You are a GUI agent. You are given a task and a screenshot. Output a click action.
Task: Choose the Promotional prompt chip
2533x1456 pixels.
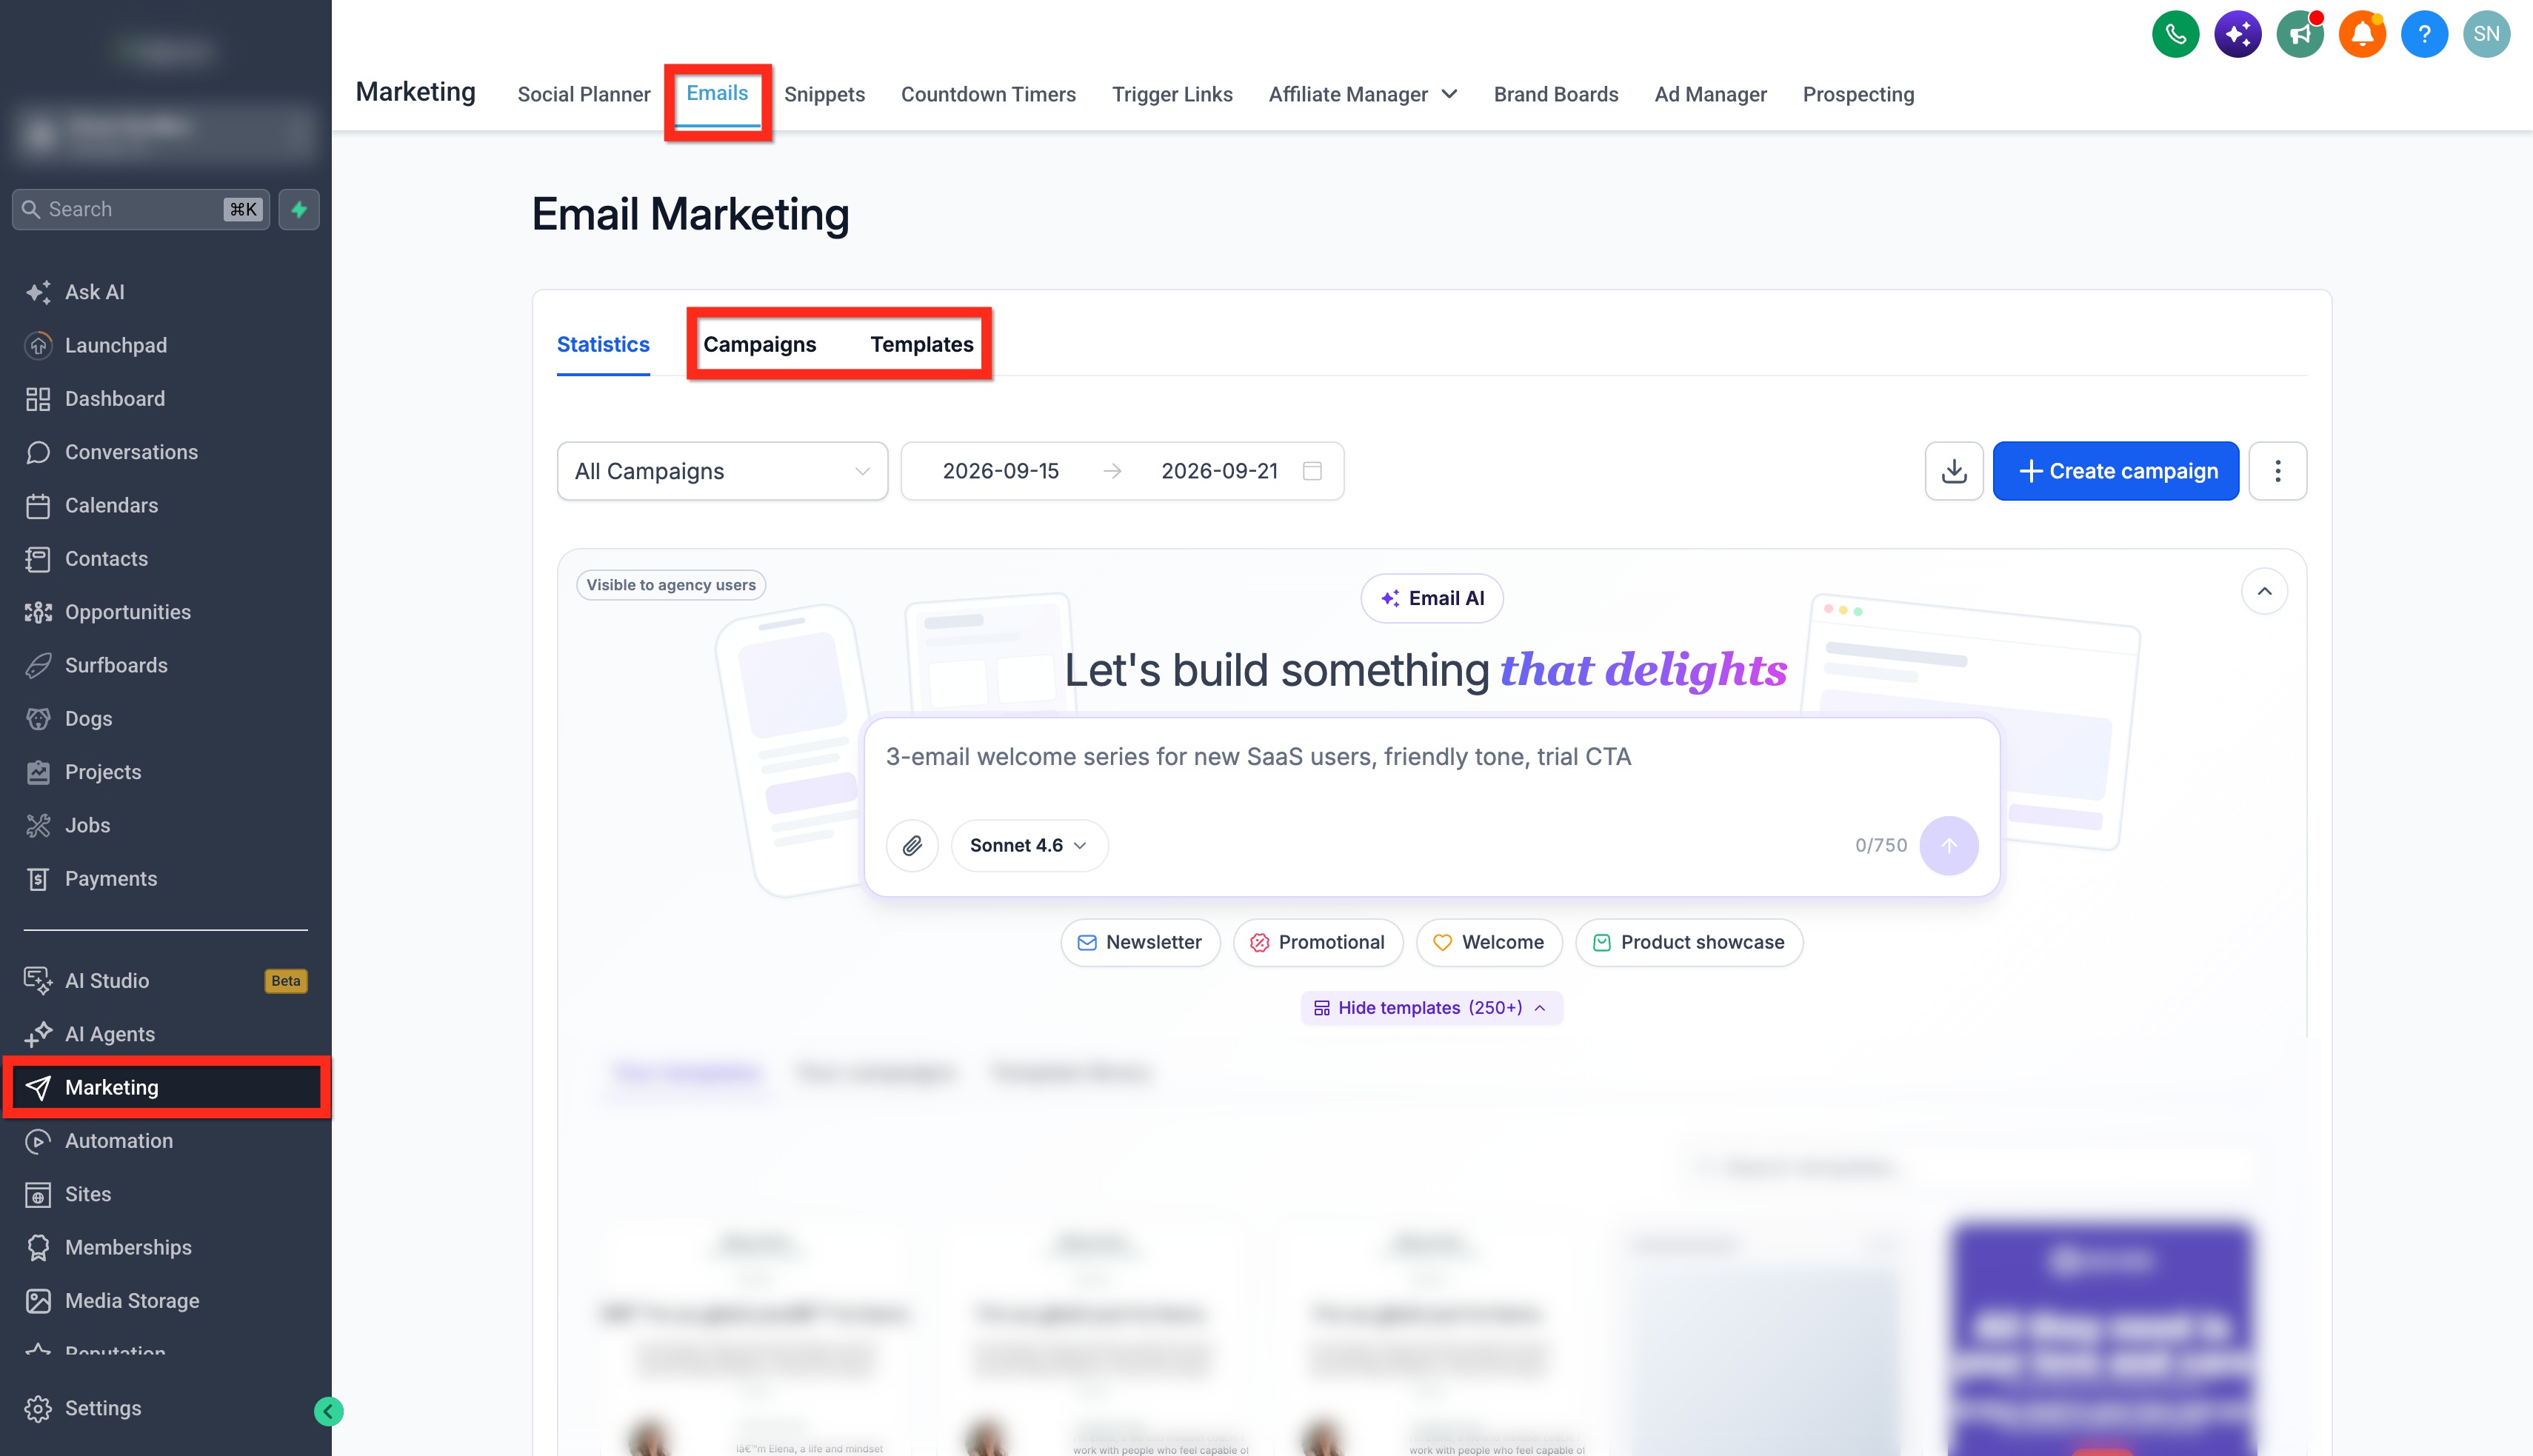(x=1318, y=942)
